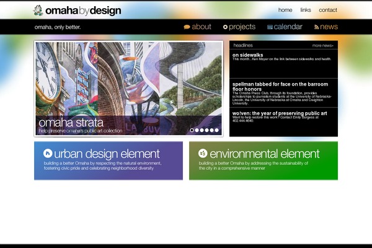Open the calendar menu item
The height and width of the screenshot is (248, 372).
(x=288, y=27)
